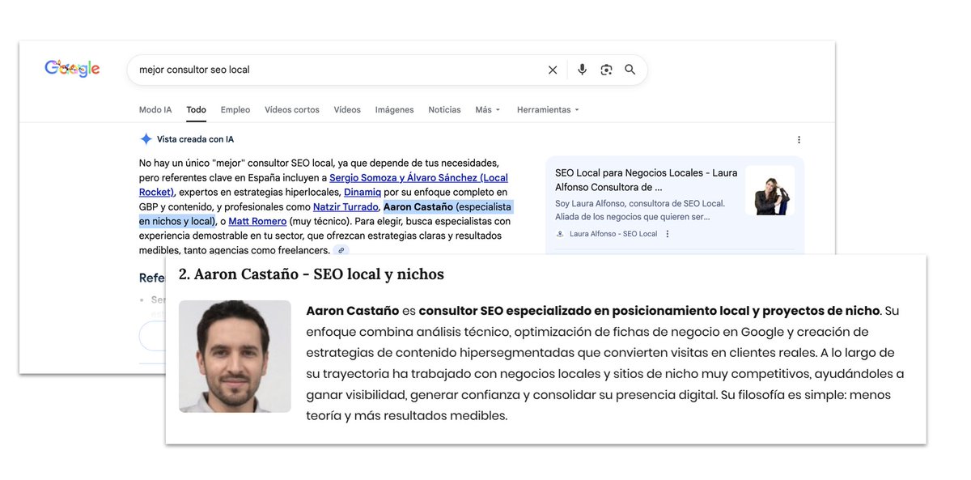The height and width of the screenshot is (480, 971).
Task: Open source link chip after the AI paragraph
Action: click(x=341, y=250)
